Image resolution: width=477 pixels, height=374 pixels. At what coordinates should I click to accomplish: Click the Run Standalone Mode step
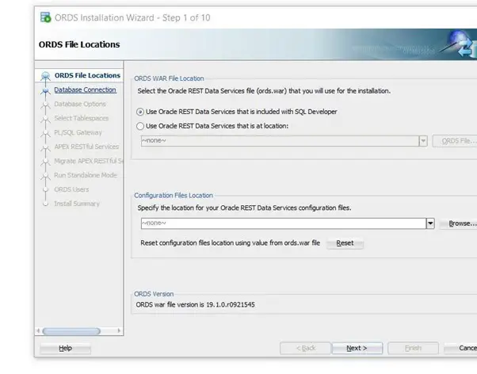(86, 175)
